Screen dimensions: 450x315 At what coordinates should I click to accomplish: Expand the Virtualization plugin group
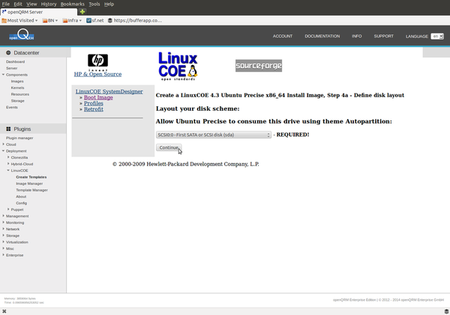pyautogui.click(x=4, y=242)
